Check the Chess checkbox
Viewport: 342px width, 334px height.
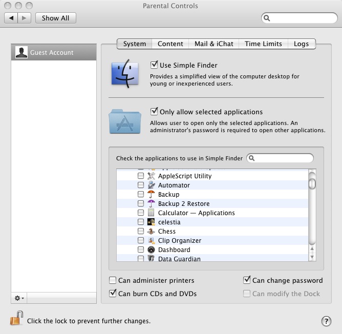click(x=141, y=231)
